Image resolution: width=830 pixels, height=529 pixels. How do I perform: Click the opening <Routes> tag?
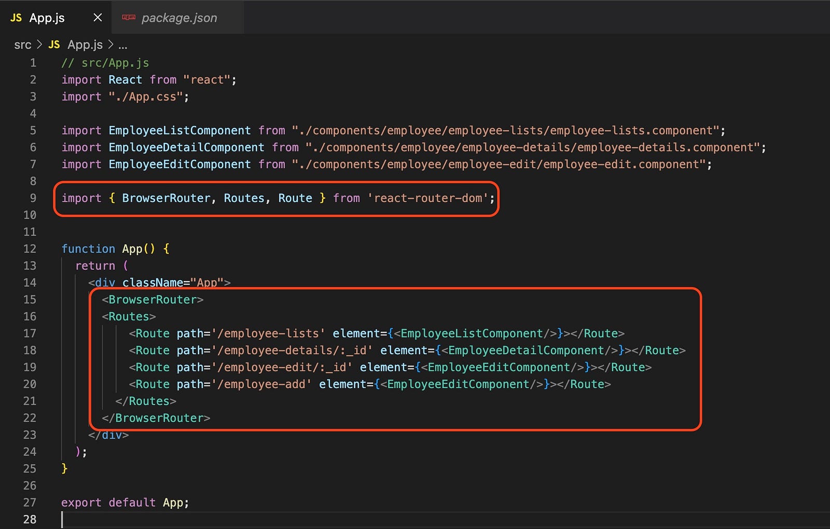click(x=129, y=317)
